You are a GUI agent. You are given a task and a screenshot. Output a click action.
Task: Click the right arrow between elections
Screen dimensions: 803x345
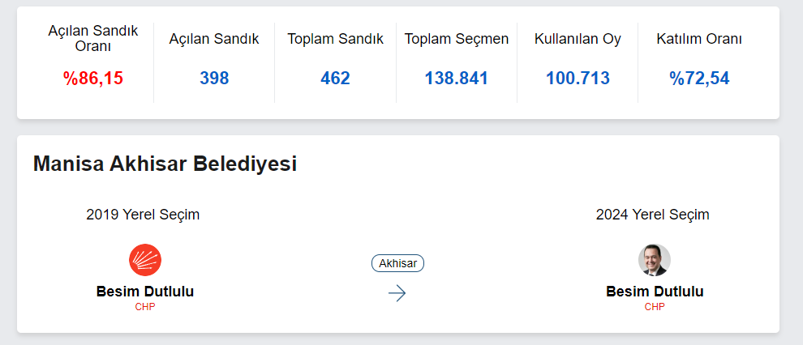397,293
